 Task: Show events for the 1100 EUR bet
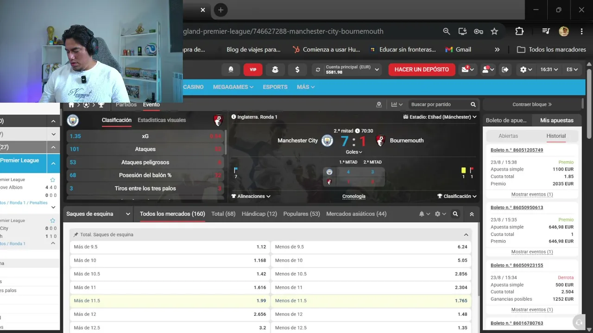point(532,194)
